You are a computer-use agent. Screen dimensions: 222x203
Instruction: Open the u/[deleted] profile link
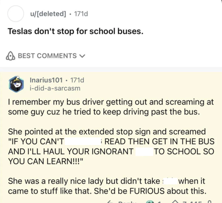point(48,14)
